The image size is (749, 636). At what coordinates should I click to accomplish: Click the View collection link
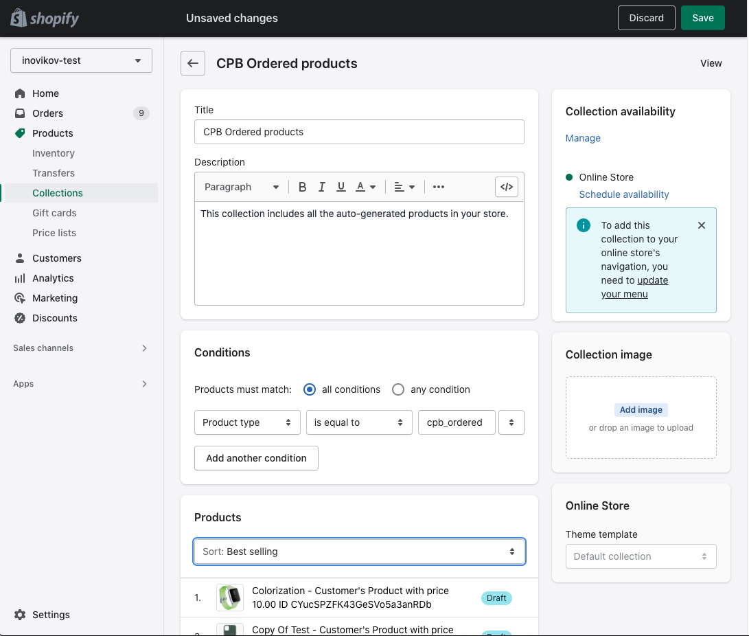click(x=711, y=64)
